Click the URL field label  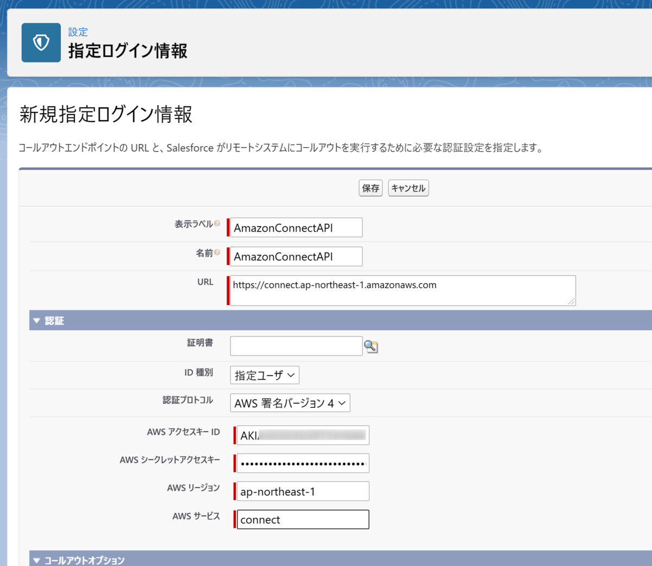pos(205,282)
